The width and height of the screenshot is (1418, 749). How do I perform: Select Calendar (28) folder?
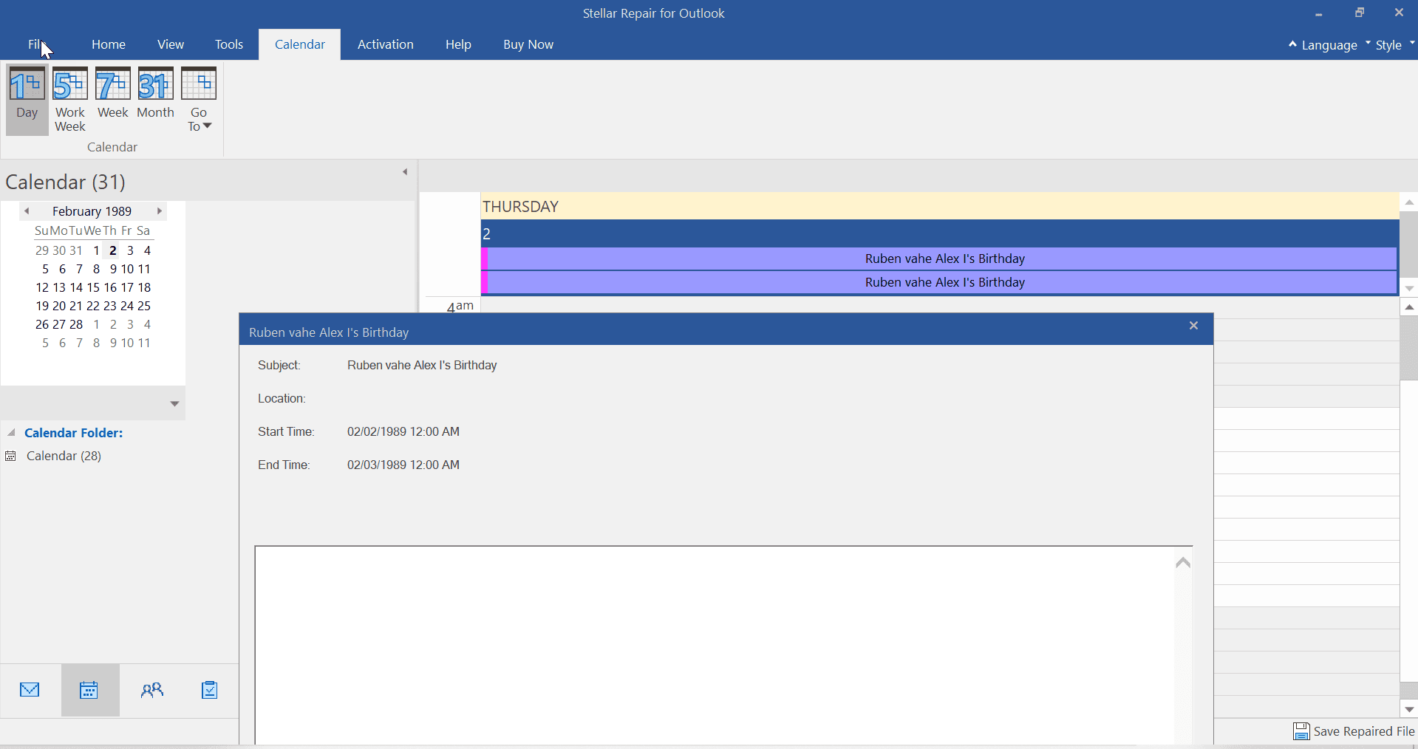[64, 456]
